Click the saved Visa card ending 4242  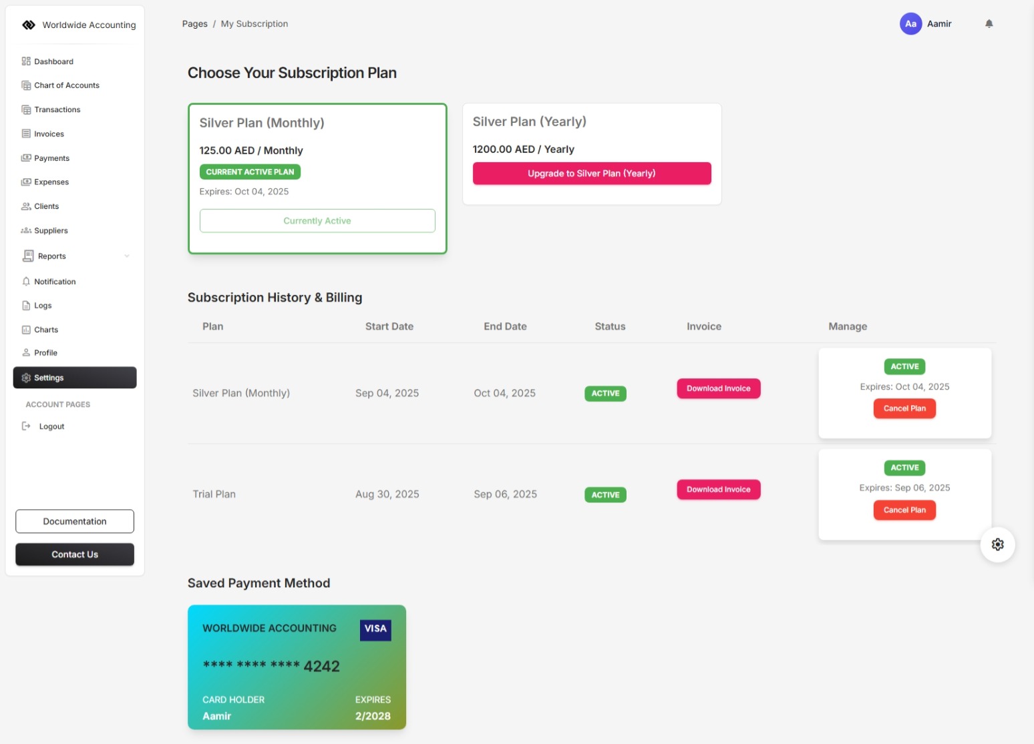[297, 667]
